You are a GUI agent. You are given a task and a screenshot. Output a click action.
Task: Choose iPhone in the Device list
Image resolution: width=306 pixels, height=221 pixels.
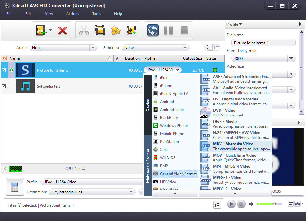tap(175, 85)
